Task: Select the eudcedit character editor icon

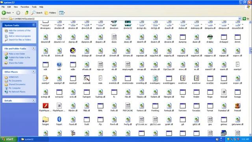Action: click(87, 78)
